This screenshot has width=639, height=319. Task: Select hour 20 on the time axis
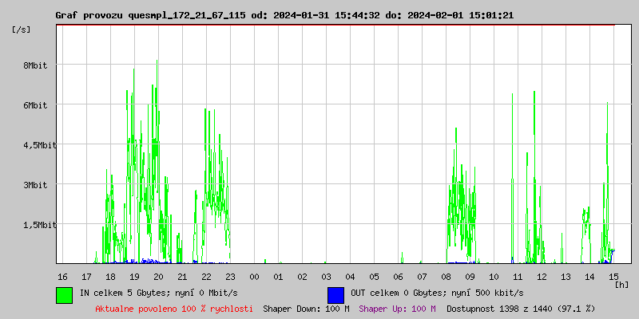(x=158, y=276)
